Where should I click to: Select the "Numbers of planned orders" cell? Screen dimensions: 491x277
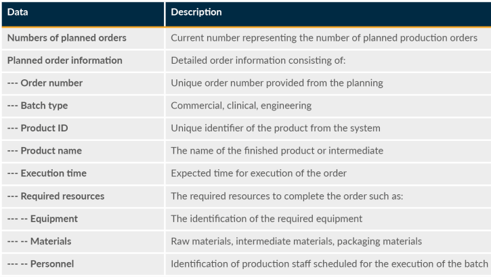point(66,38)
